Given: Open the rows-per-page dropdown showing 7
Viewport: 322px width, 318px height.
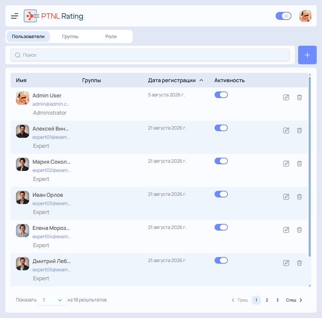Looking at the screenshot, I should [x=52, y=300].
